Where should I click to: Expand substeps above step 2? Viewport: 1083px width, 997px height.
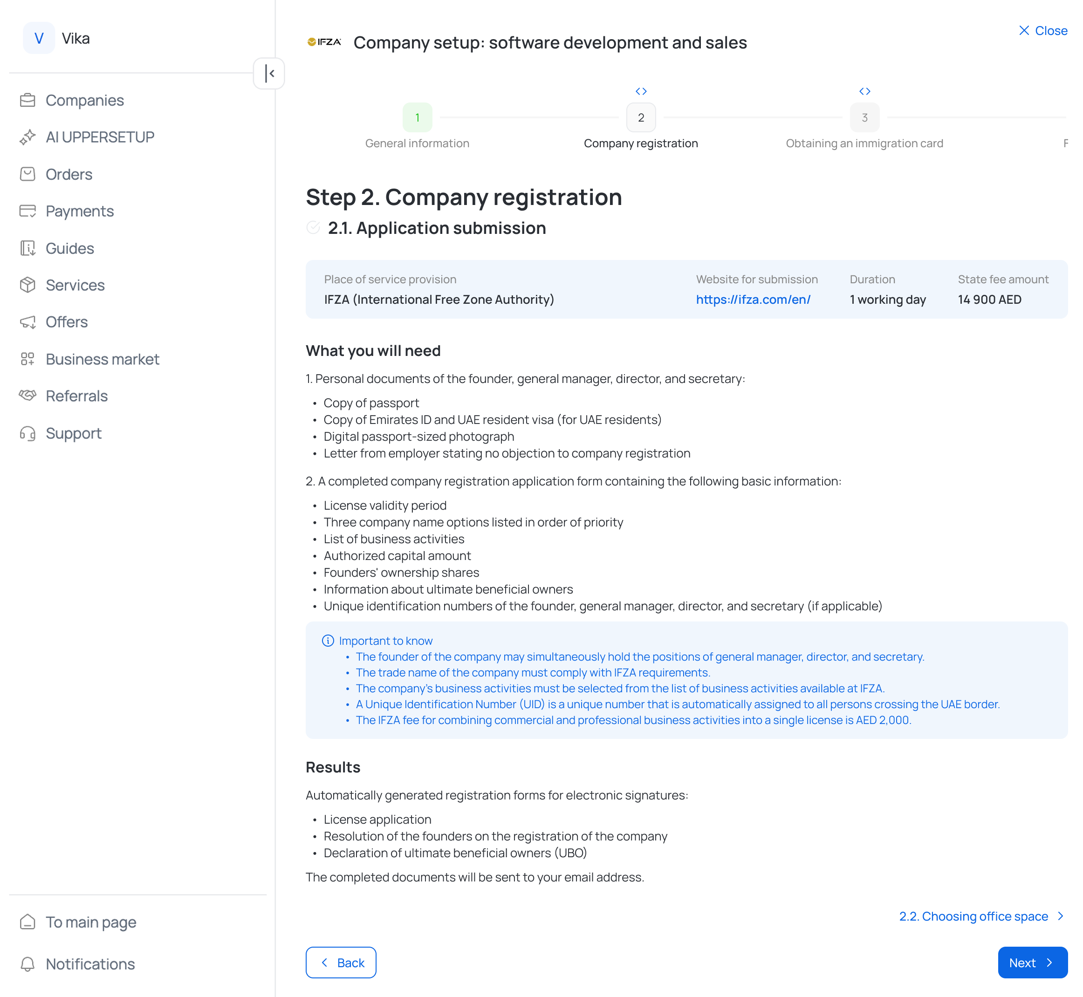[x=640, y=91]
